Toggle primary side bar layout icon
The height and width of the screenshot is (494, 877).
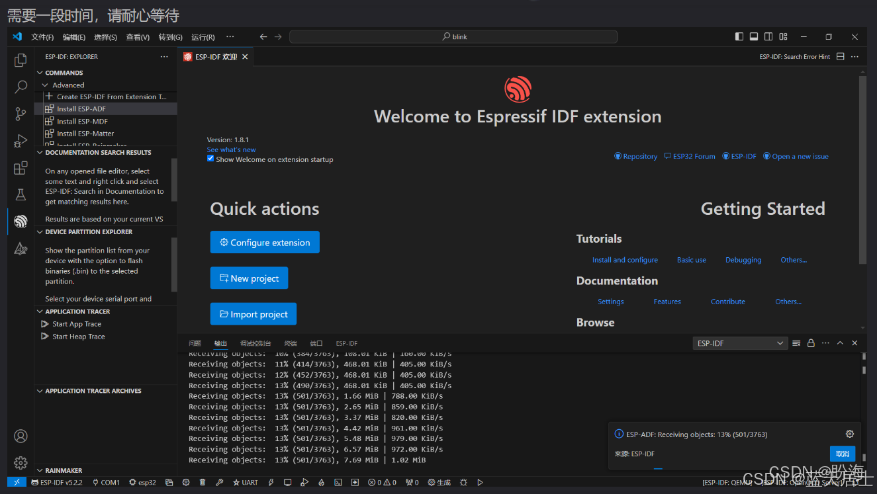coord(739,37)
